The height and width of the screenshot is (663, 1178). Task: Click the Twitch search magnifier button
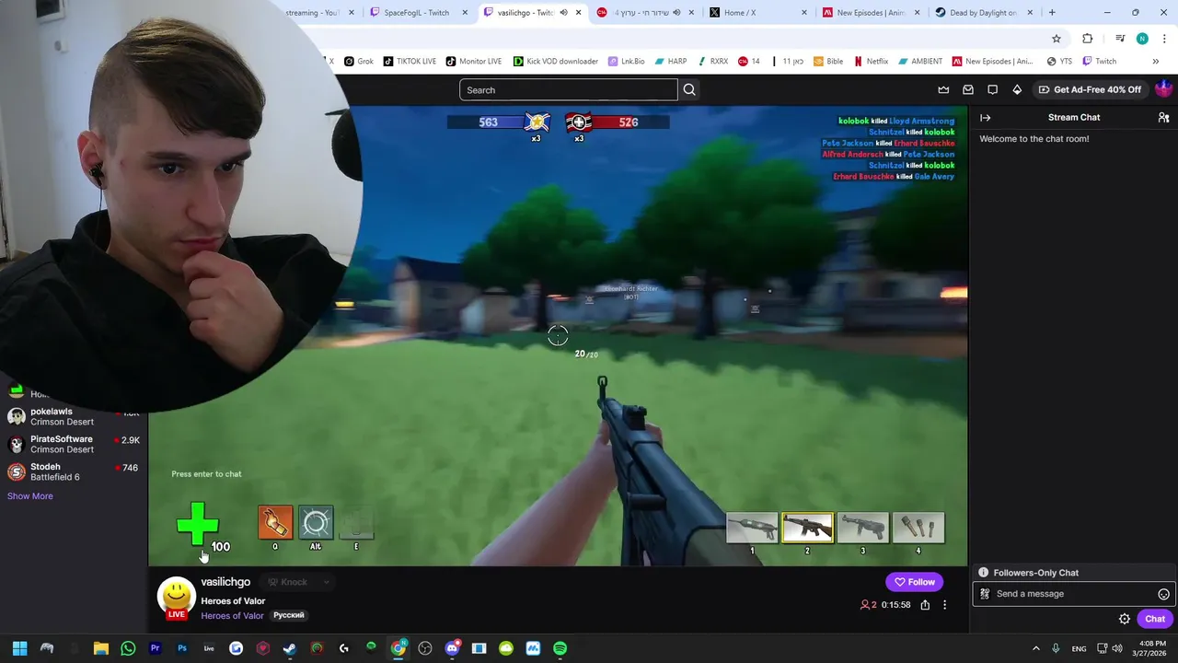(x=689, y=89)
